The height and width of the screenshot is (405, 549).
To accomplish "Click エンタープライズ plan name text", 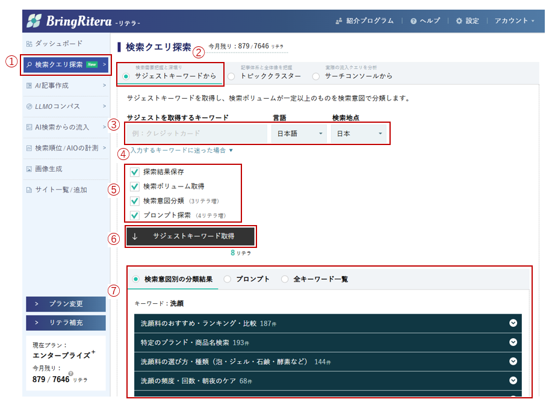I will [61, 355].
